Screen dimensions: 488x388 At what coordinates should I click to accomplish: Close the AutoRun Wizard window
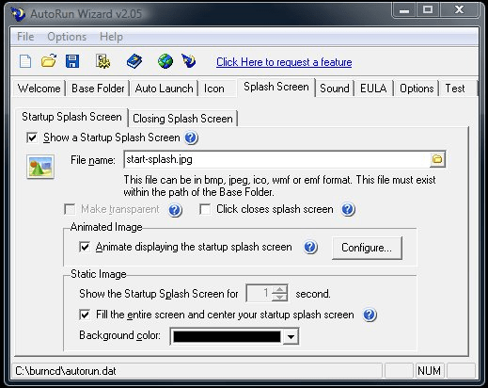459,10
